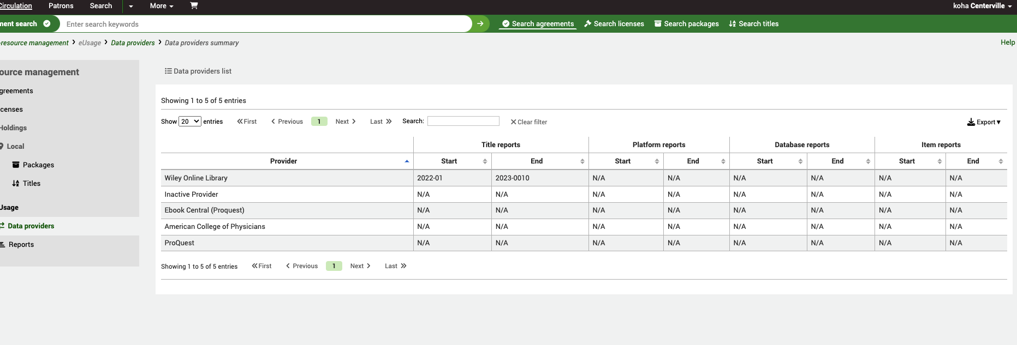Select Search agreements search mode

538,24
